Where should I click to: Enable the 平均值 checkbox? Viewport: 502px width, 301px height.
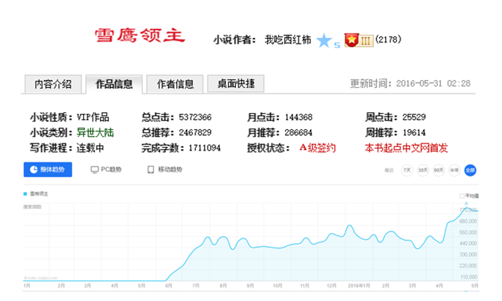(462, 196)
